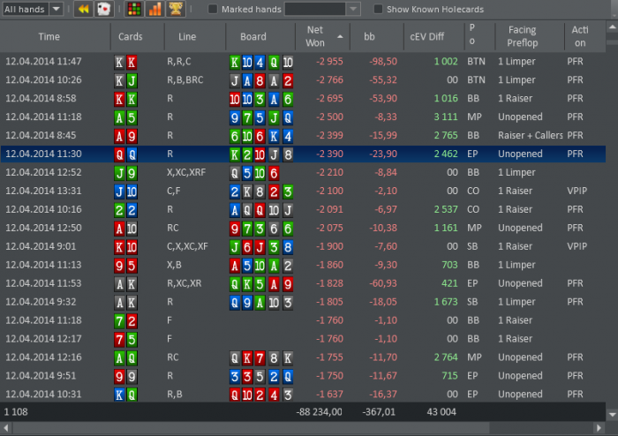Open the playing card replayer icon

point(104,9)
